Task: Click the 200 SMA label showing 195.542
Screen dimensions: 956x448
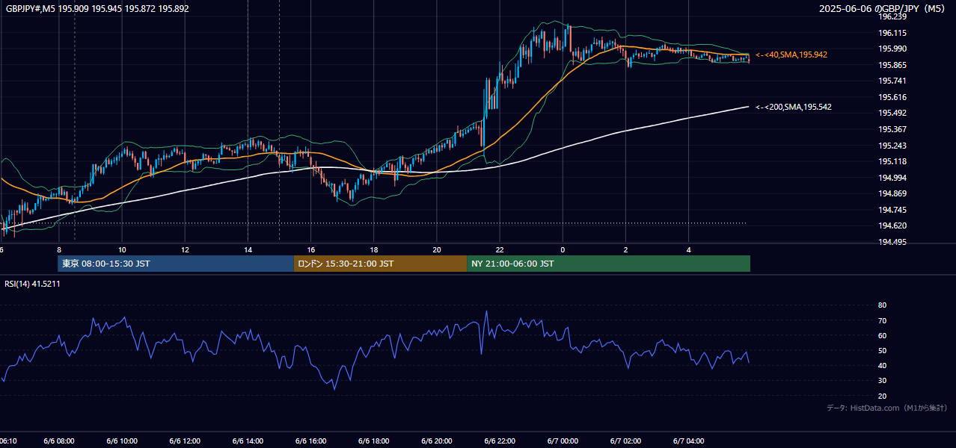Action: [794, 108]
